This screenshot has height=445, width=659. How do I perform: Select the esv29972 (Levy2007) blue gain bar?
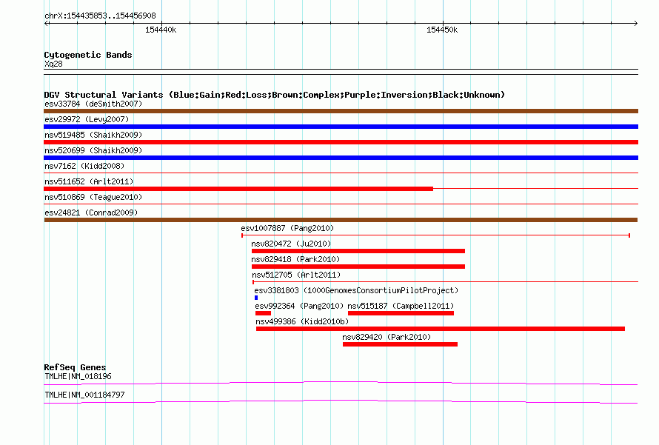click(x=341, y=127)
